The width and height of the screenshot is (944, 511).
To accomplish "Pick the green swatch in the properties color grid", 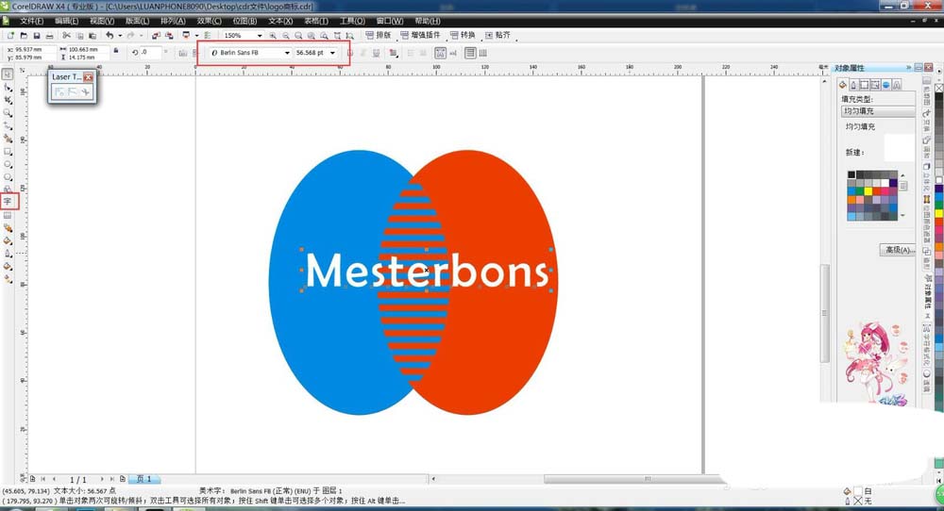I will 860,191.
